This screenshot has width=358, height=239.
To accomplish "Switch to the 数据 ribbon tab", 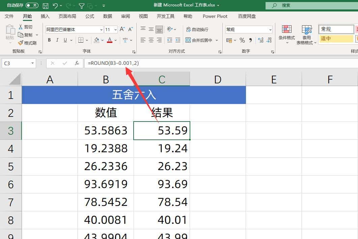I will tap(107, 16).
